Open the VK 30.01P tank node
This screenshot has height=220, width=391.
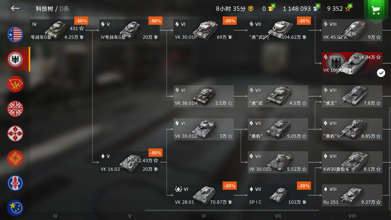(204, 30)
